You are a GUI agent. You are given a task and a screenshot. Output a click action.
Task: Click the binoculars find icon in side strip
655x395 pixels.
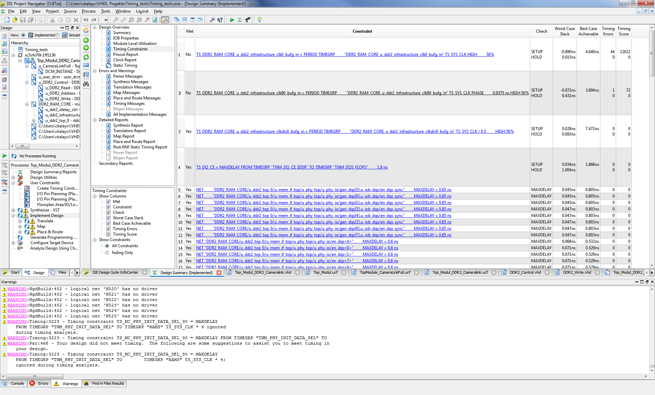pyautogui.click(x=86, y=84)
